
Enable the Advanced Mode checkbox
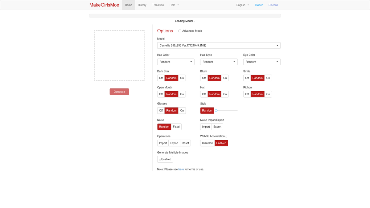[180, 31]
